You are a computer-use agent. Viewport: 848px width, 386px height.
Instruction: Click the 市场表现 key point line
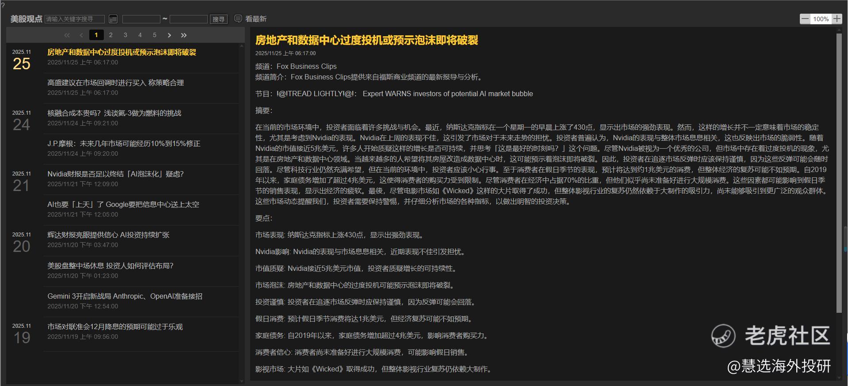coord(340,235)
